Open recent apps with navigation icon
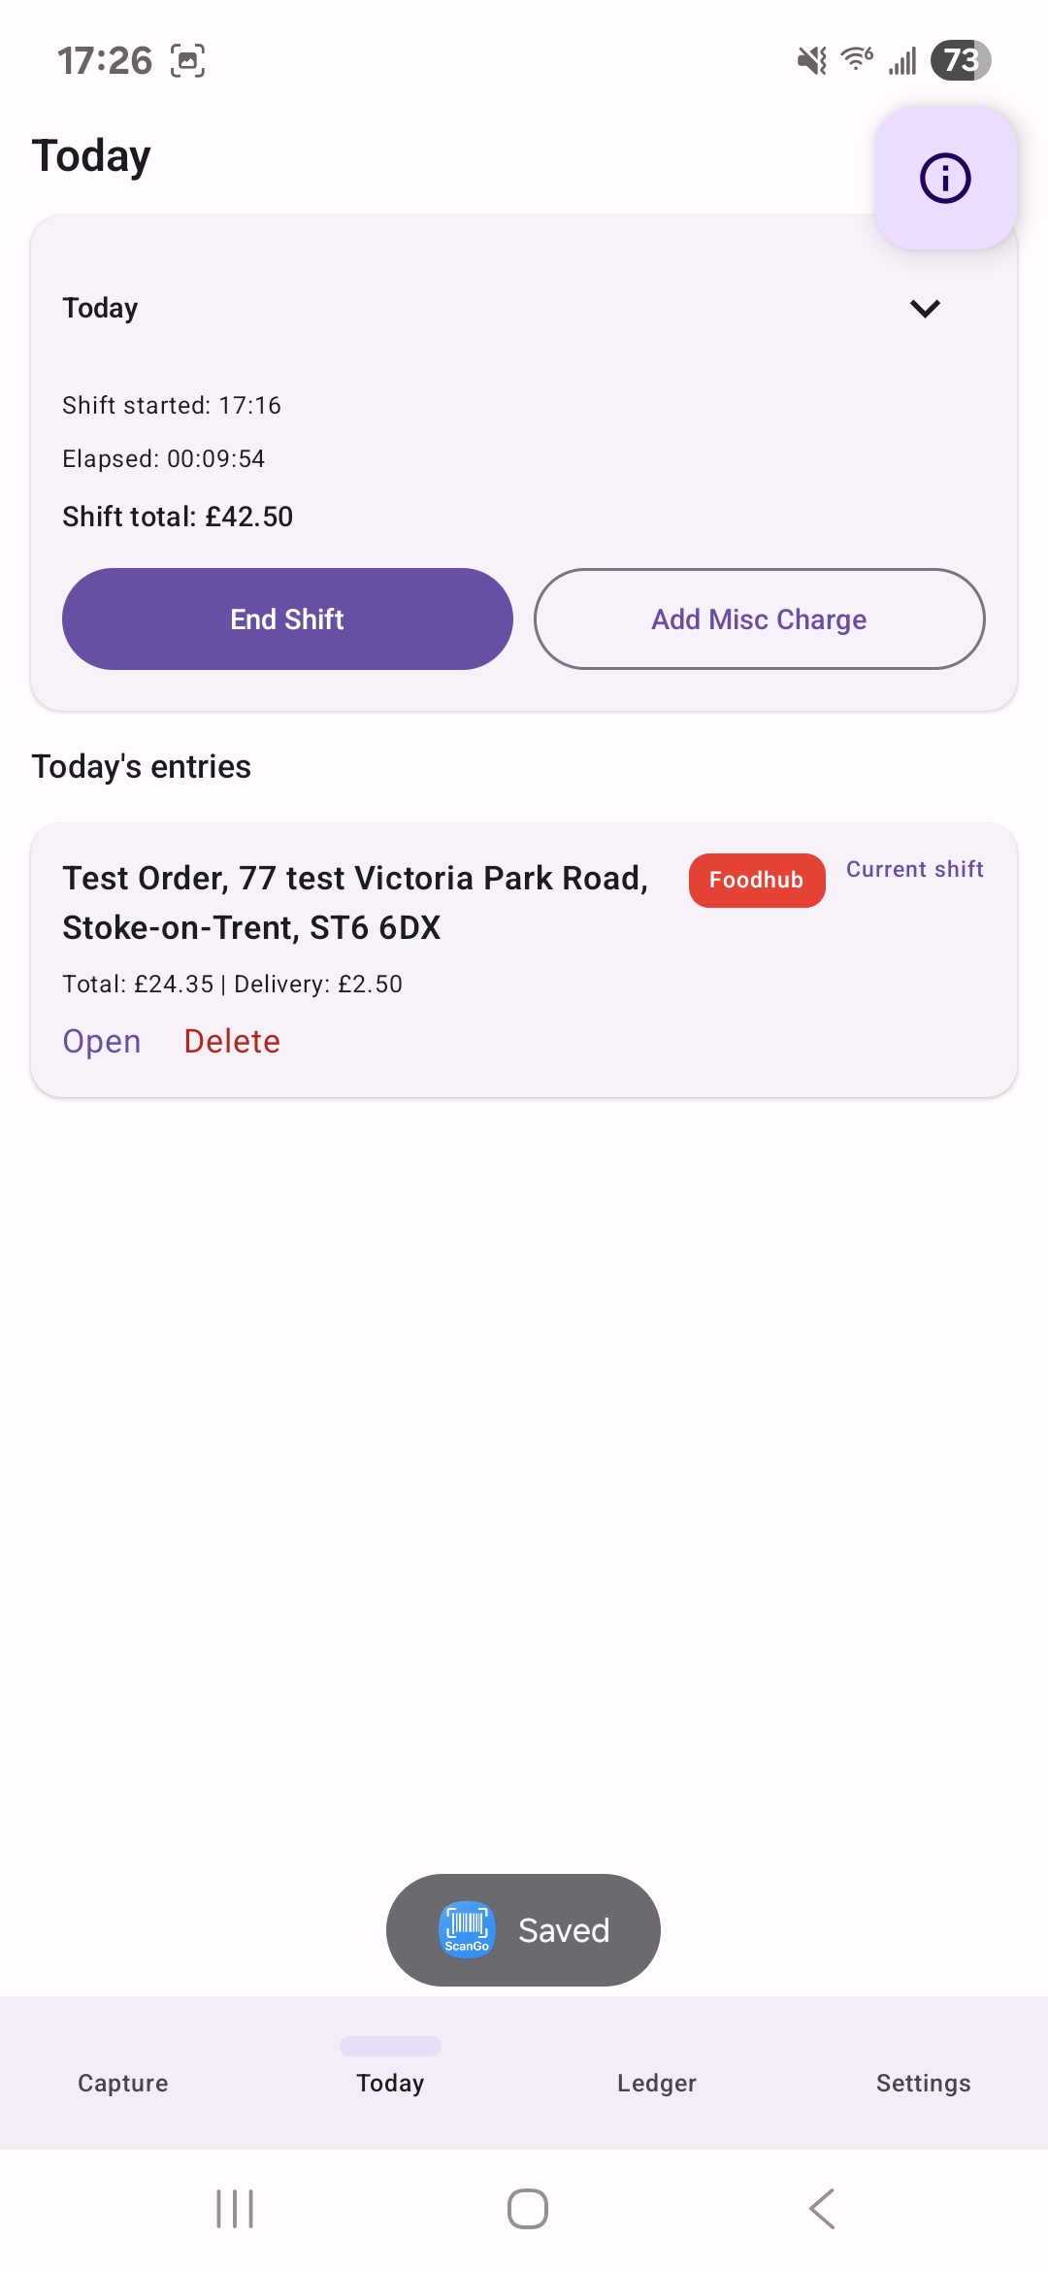Screen dimensions: 1048x2272 point(235,2209)
